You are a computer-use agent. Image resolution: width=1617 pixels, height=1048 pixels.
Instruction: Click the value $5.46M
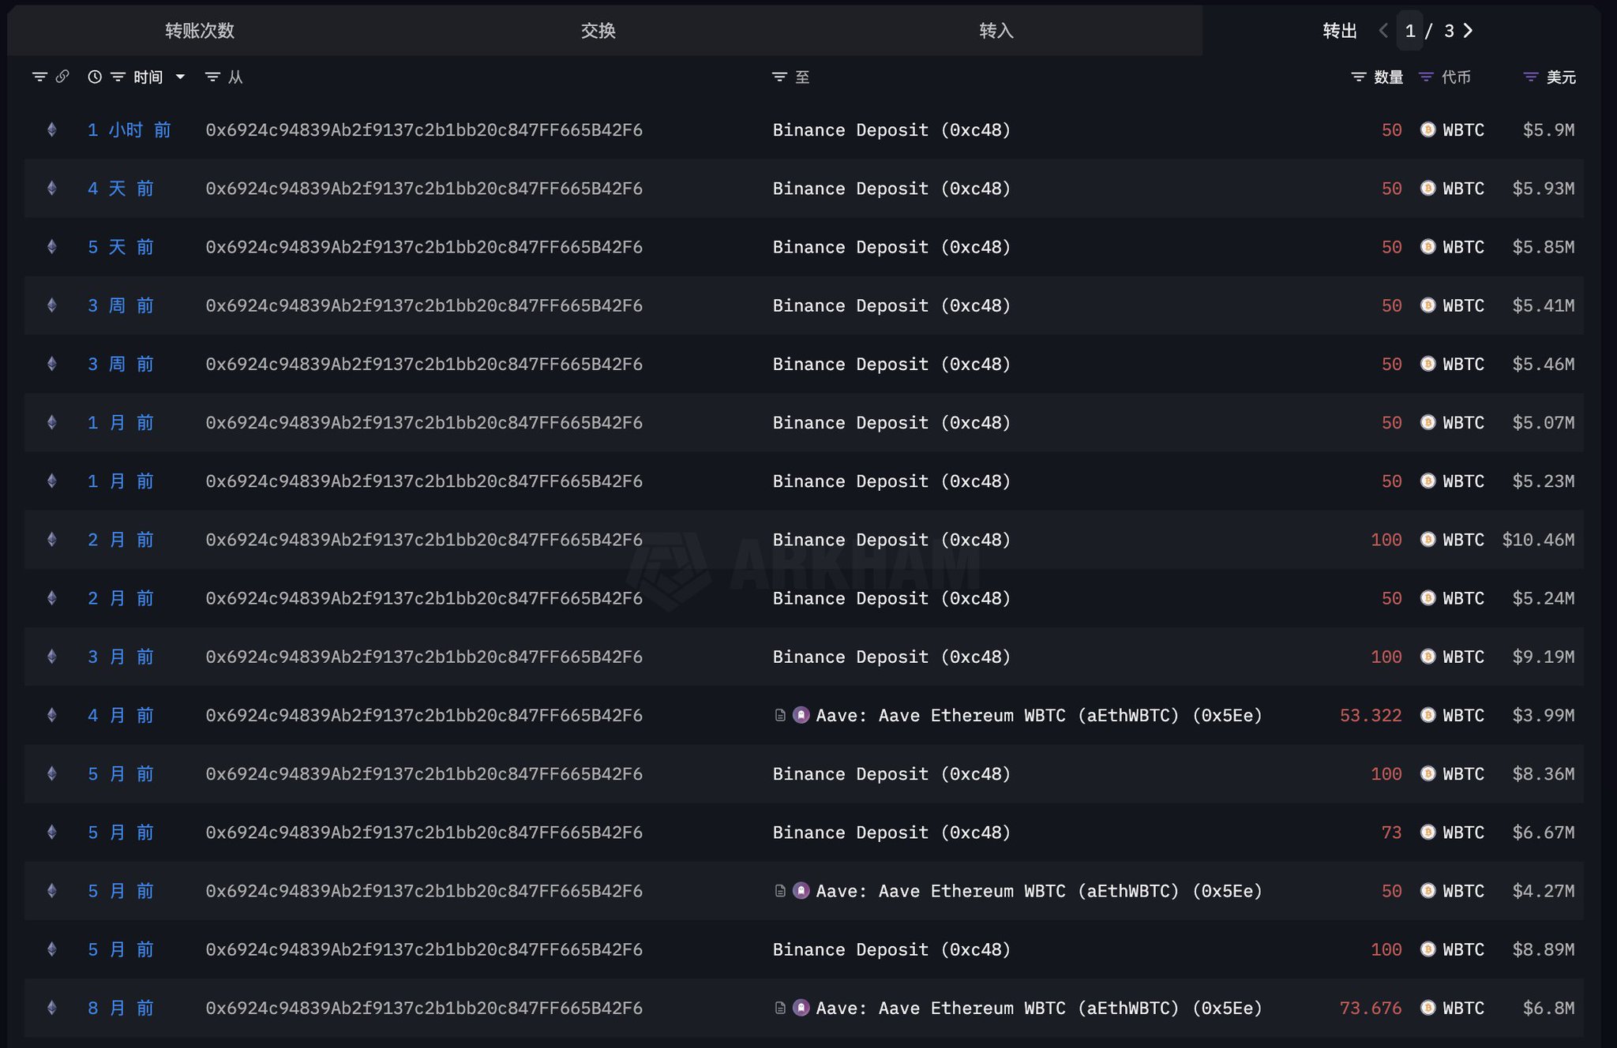click(1543, 365)
